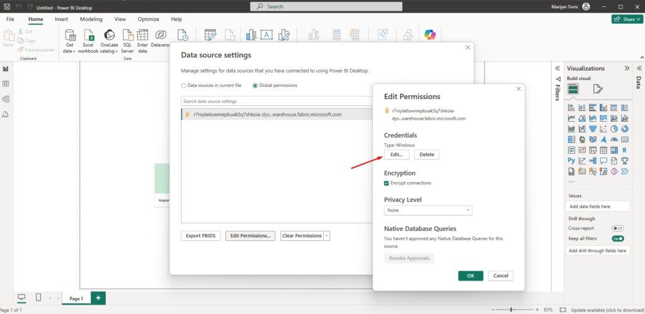Select Data sources in current file
This screenshot has width=645, height=314.
pos(211,86)
